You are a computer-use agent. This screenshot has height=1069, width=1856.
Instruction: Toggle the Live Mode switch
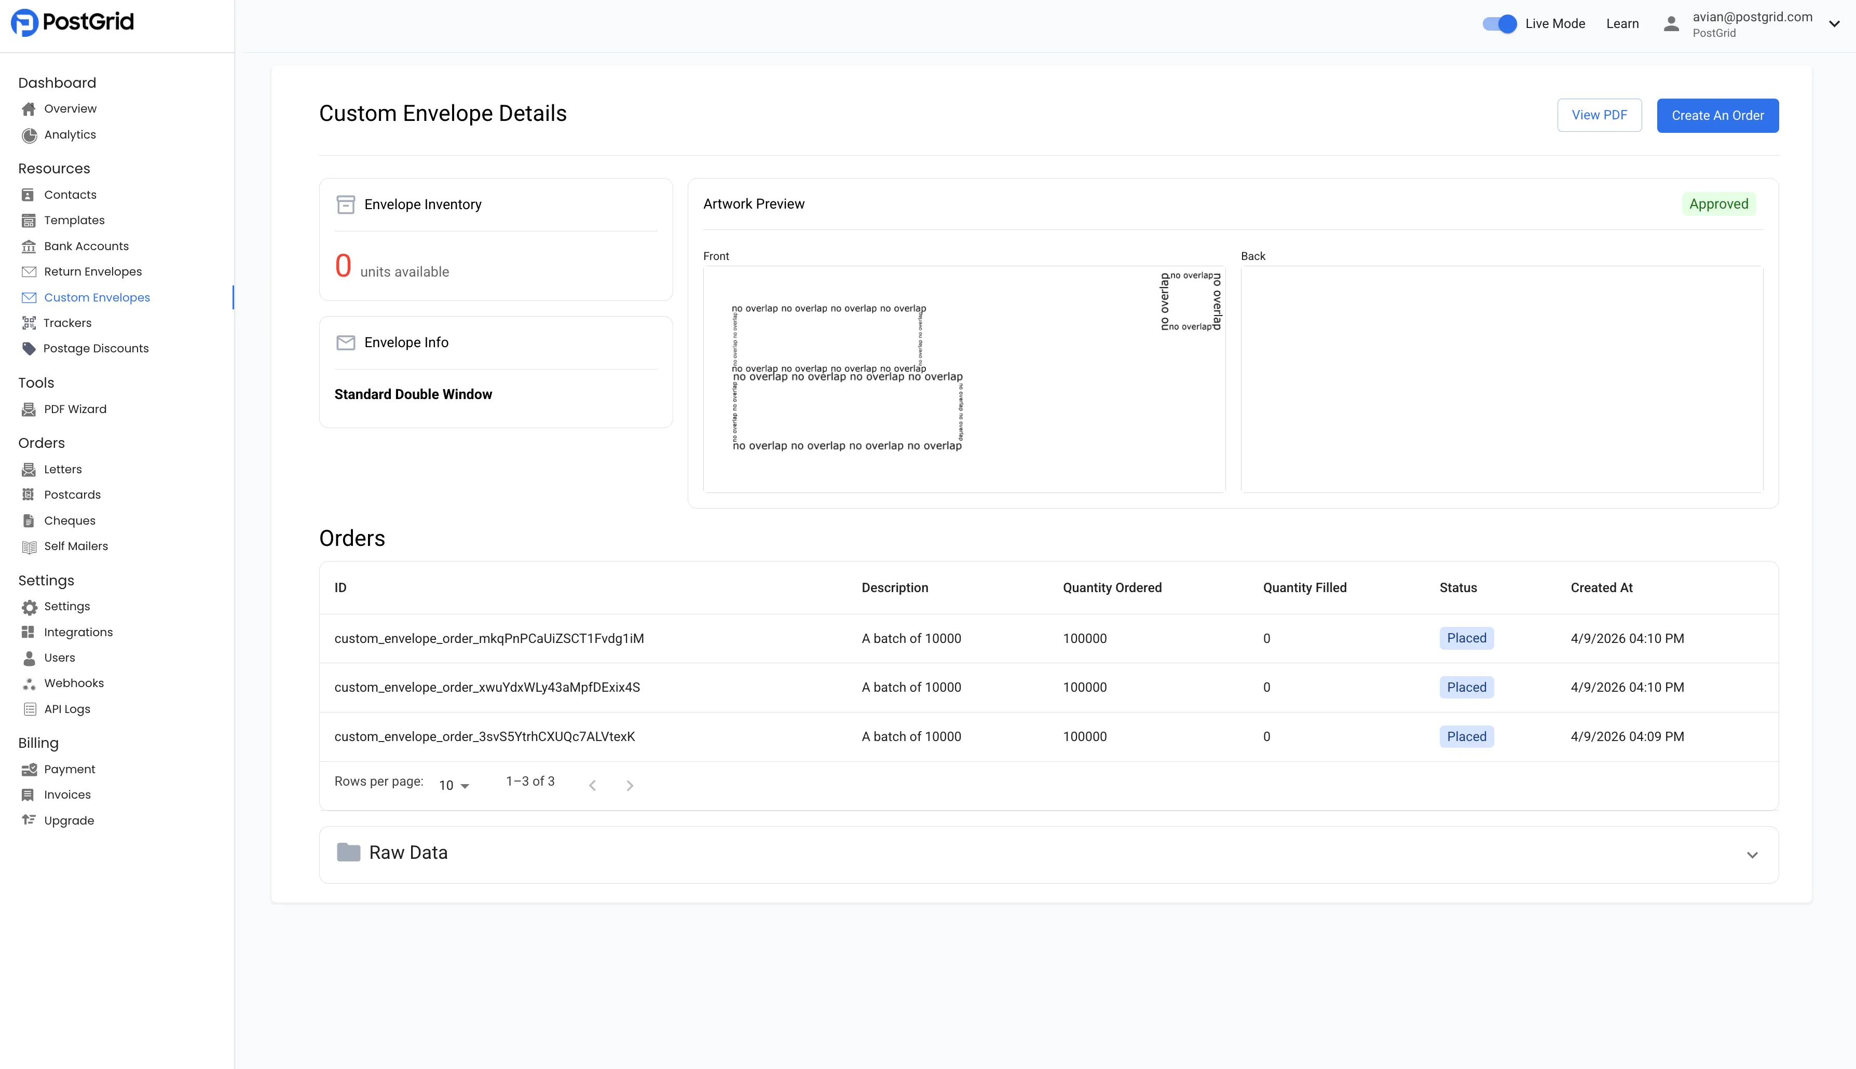[x=1499, y=23]
